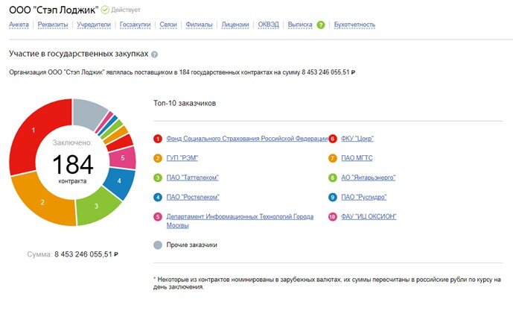513x314 pixels.
Task: Open the Выписка tab
Action: (x=300, y=25)
